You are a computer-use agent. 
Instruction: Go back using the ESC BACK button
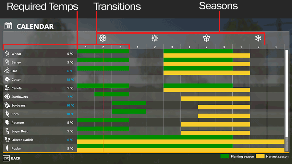tap(12, 158)
